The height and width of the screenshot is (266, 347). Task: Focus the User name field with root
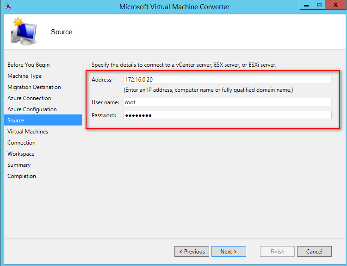[228, 102]
